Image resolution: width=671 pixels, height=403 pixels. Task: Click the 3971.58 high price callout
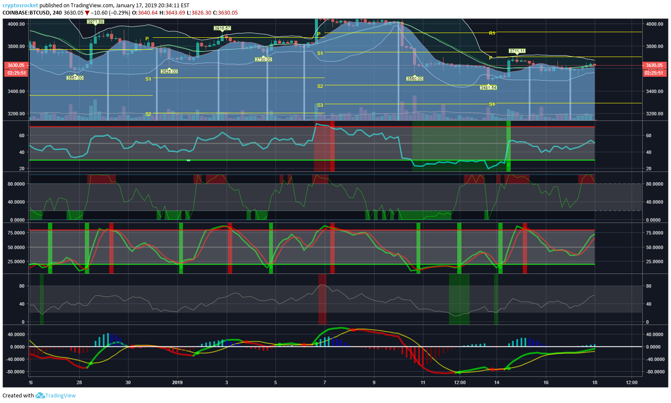click(95, 21)
